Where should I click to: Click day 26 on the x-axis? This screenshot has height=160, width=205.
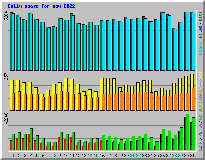162,156
